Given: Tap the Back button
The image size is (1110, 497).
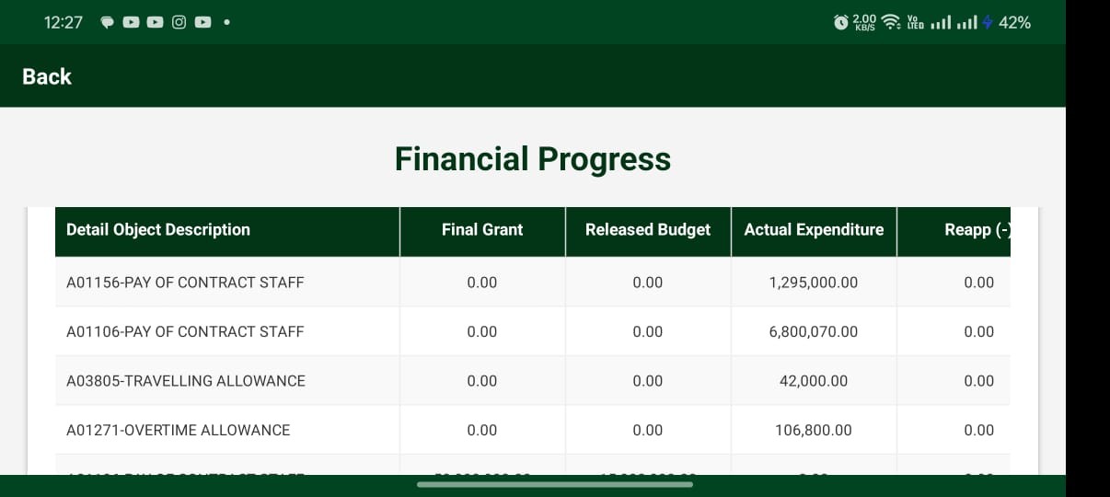Looking at the screenshot, I should pyautogui.click(x=47, y=76).
